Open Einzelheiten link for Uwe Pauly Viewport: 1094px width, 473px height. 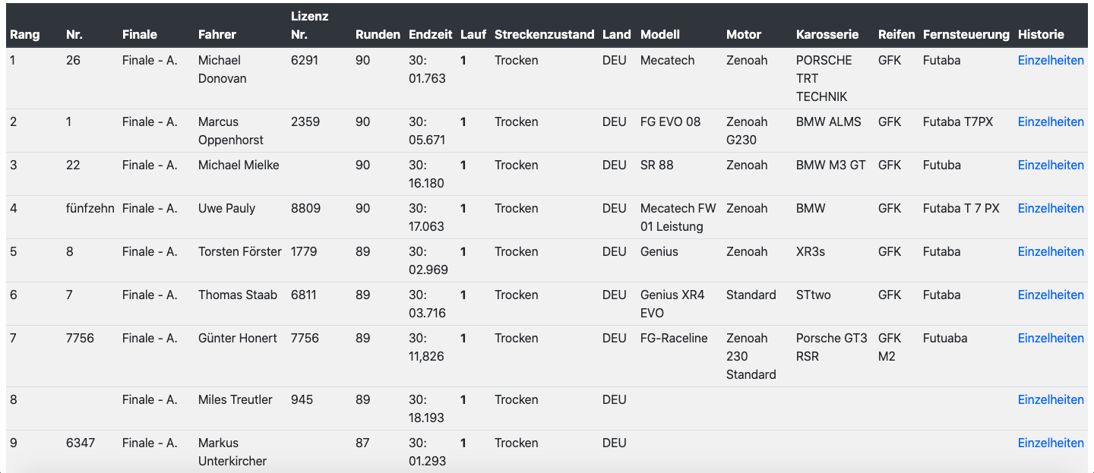tap(1051, 209)
